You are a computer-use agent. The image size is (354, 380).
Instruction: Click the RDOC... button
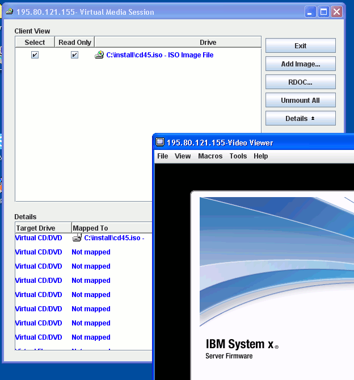300,82
